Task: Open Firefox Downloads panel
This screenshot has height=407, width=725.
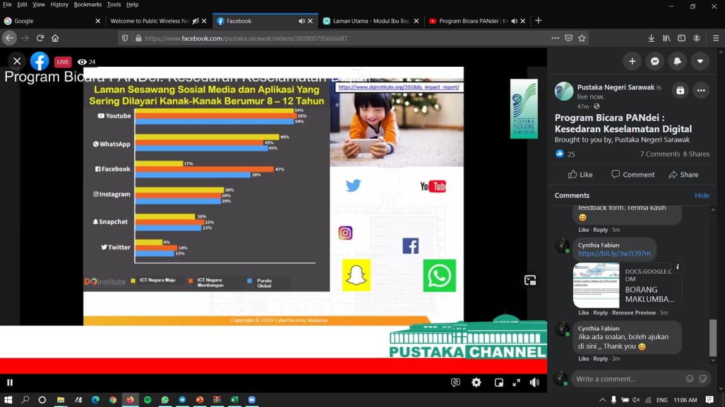Action: tap(651, 38)
